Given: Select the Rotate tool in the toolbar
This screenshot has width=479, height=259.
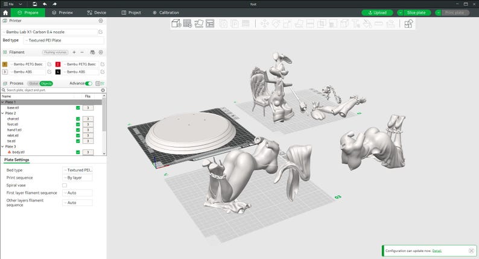Looking at the screenshot, I should pyautogui.click(x=276, y=24).
